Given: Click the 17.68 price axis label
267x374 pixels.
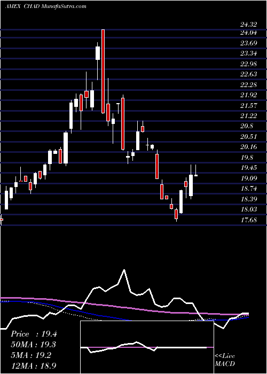Looking at the screenshot, I should click(249, 220).
